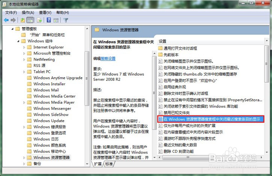Click the tree pane scroll-down arrow
272x176 pixels.
pyautogui.click(x=87, y=164)
